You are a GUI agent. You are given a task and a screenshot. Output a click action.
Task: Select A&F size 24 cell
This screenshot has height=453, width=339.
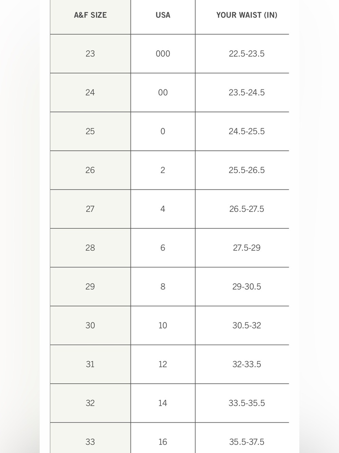[x=90, y=92]
